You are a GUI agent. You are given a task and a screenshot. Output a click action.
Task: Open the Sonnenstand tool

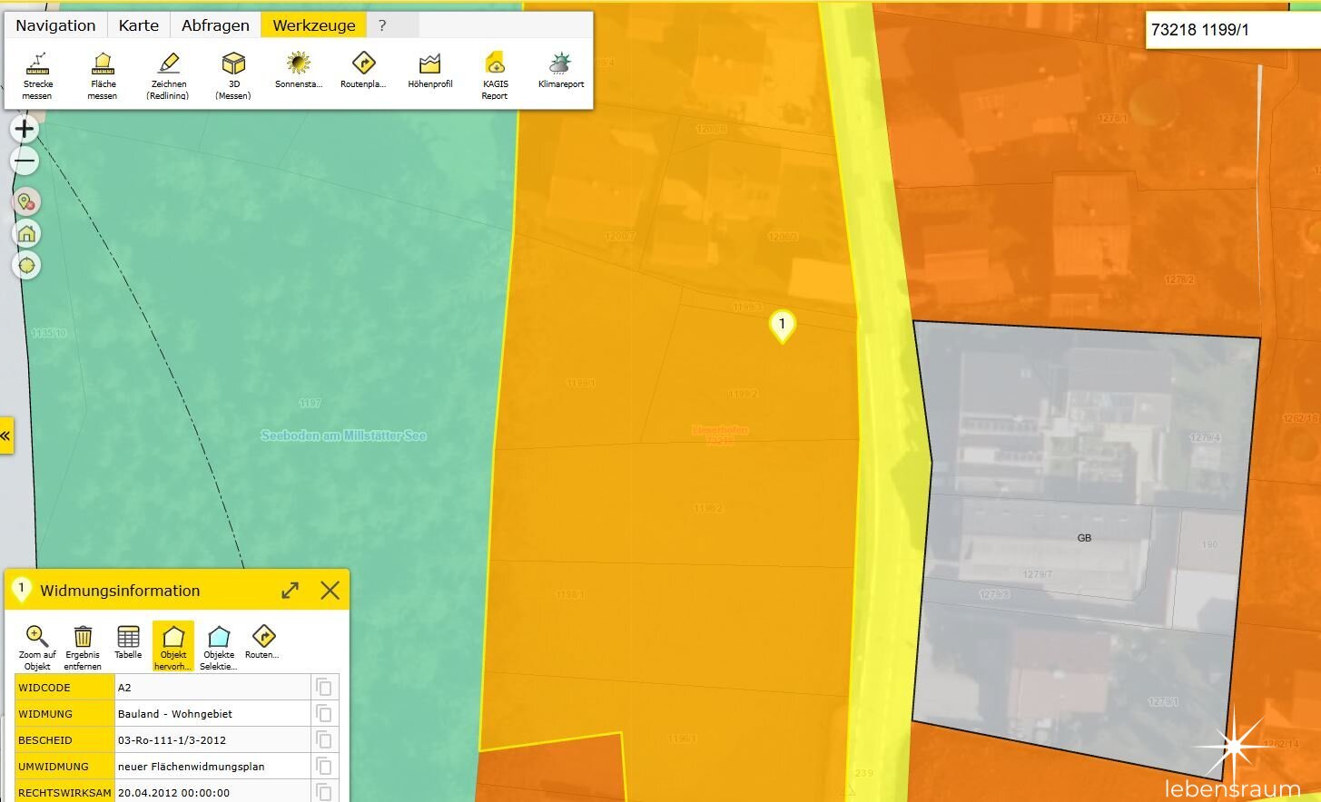(299, 70)
